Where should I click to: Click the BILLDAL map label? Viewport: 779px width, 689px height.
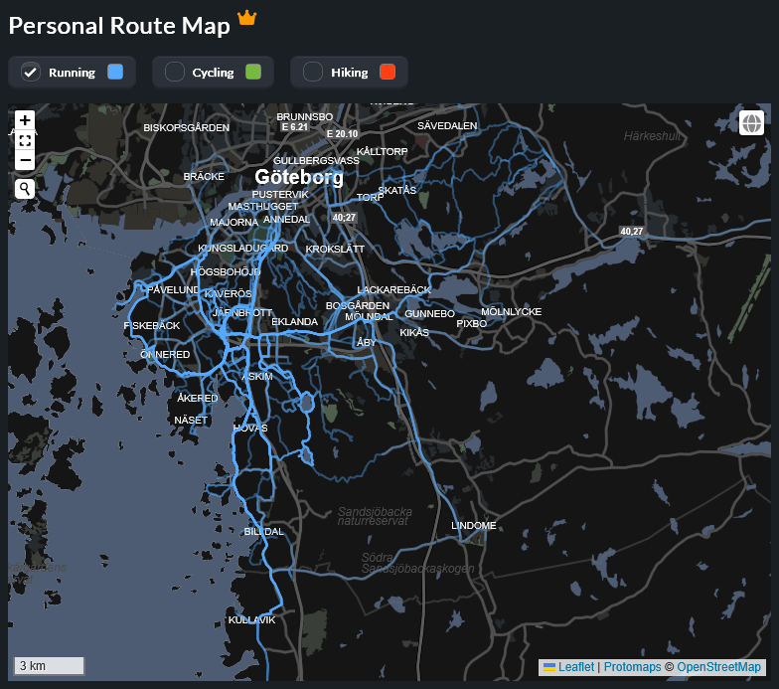click(264, 531)
